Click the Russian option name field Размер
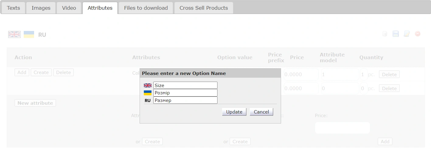Screen dimensions: 431x149 tap(185, 100)
